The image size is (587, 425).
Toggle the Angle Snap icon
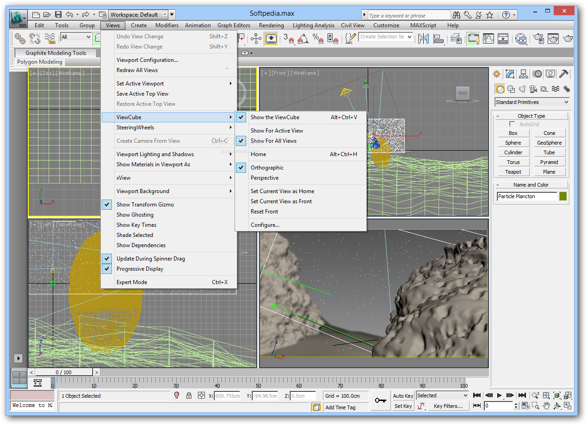[x=303, y=39]
